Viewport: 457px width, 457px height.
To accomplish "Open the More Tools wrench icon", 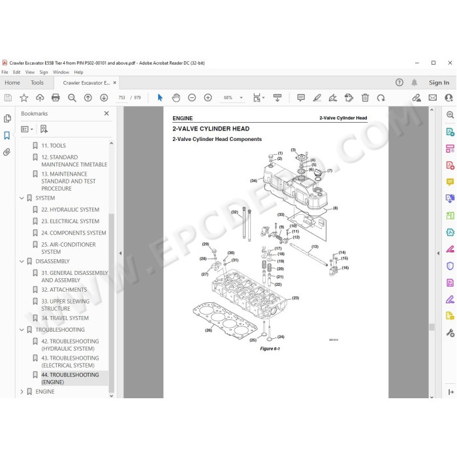I will [450, 333].
